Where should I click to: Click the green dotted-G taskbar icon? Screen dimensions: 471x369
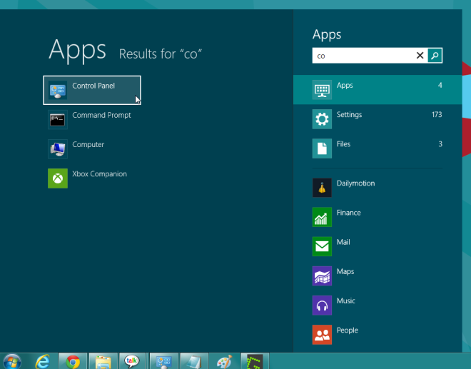255,361
